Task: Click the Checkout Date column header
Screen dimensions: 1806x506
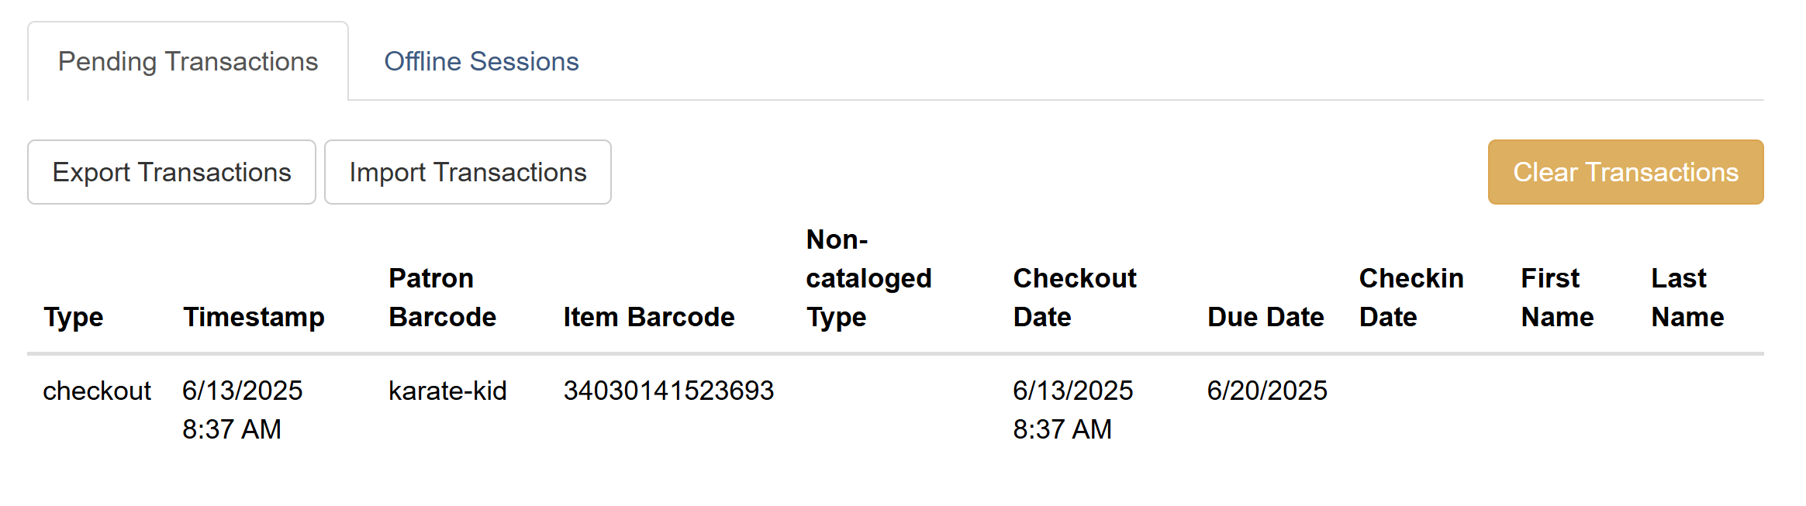Action: point(1075,297)
